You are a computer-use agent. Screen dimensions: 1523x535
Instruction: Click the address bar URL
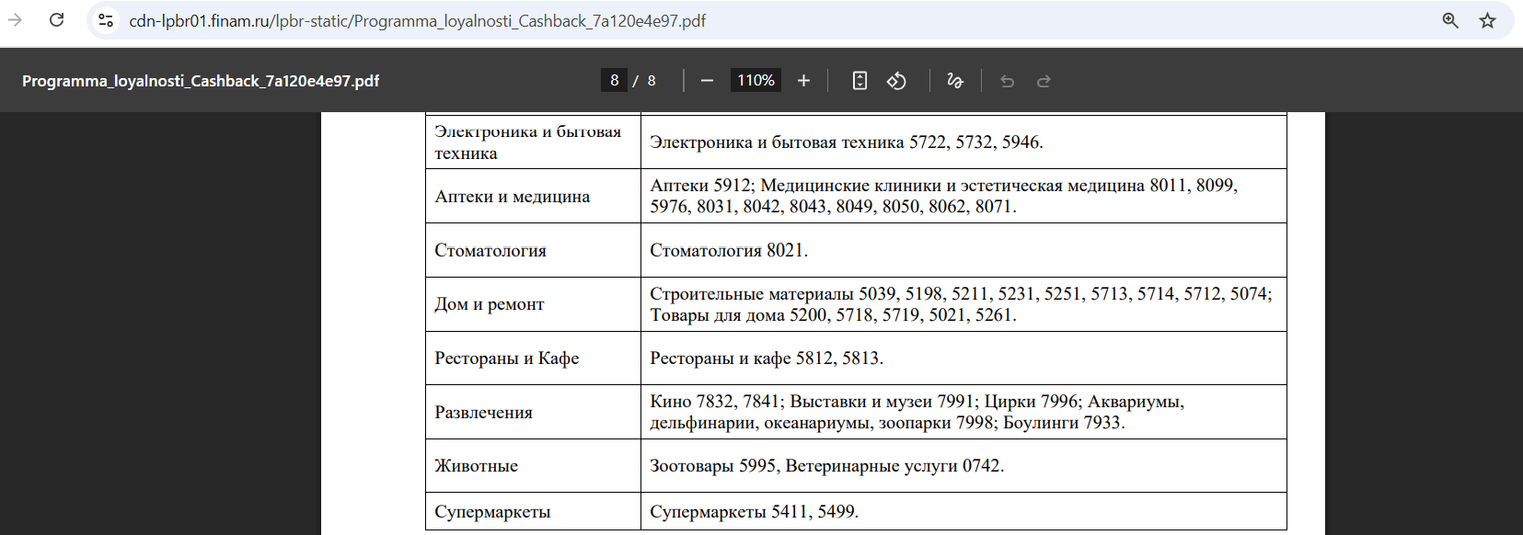click(x=418, y=20)
